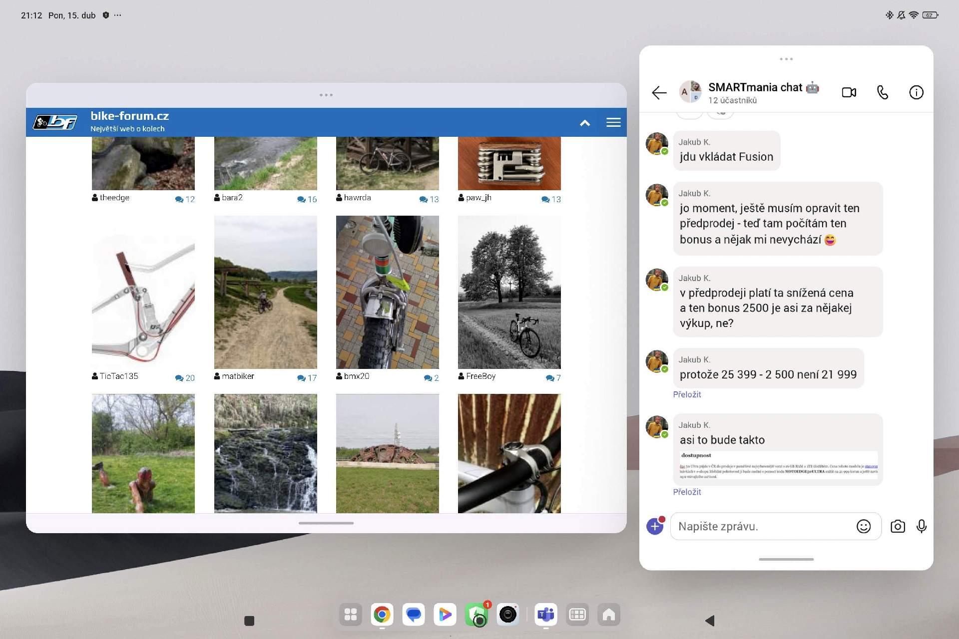
Task: Open bmx20's bike wheel photo
Action: 388,292
